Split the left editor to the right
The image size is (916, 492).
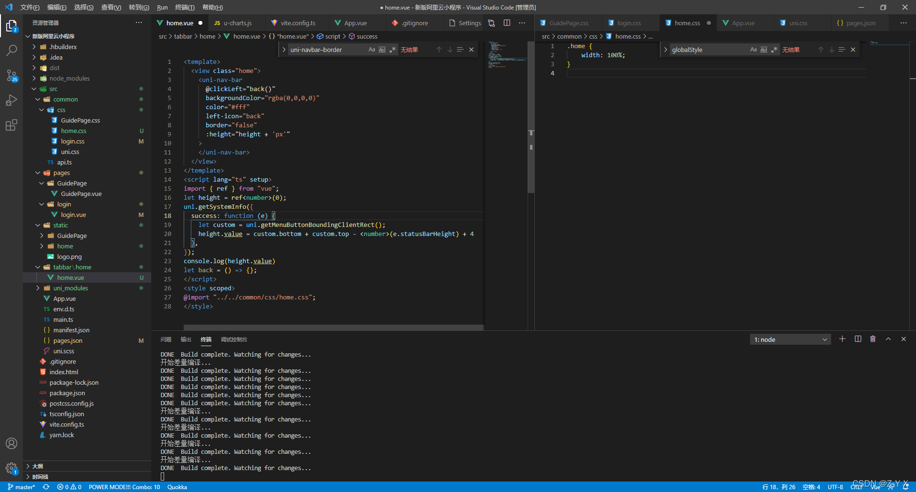[x=507, y=23]
